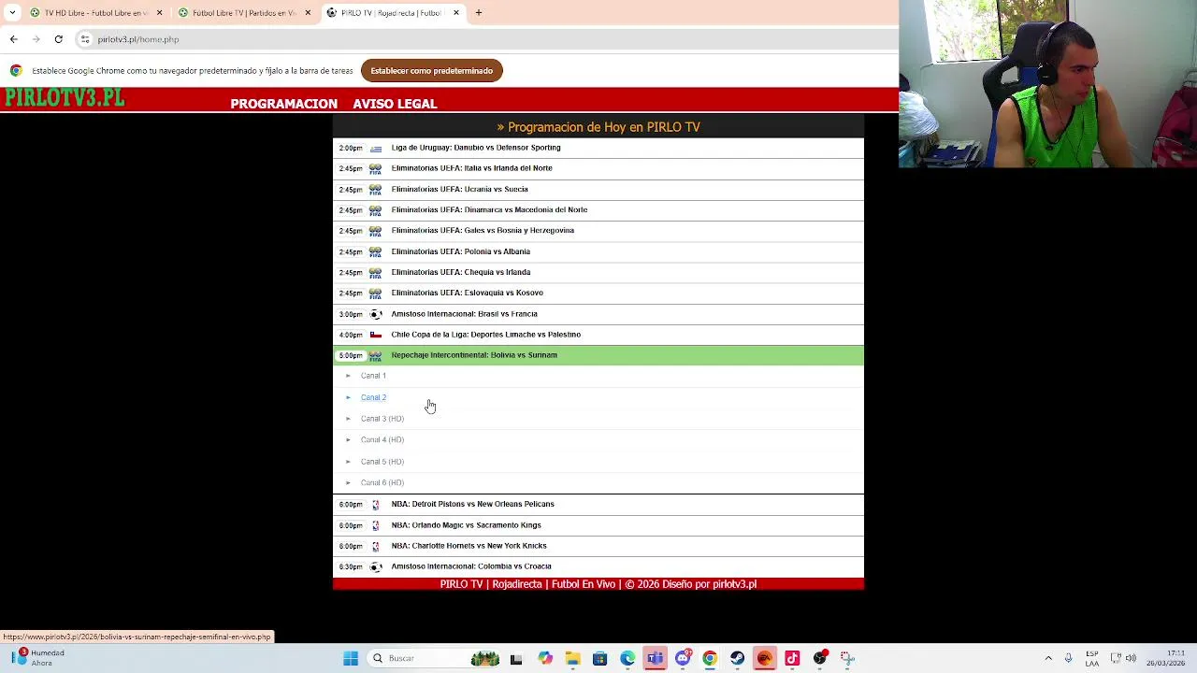Click Establecer como predeterminado button
Screen dimensions: 1197x673
(x=431, y=70)
